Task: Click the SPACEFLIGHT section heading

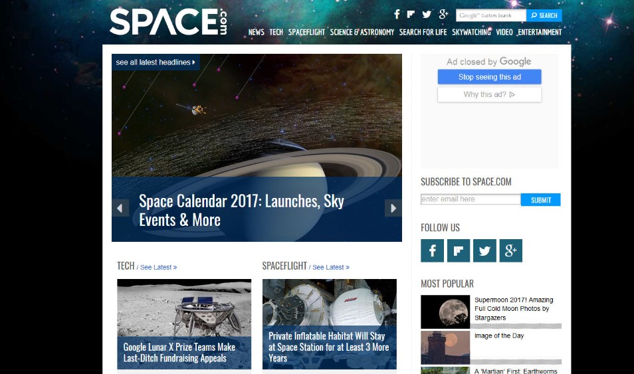Action: [x=284, y=266]
